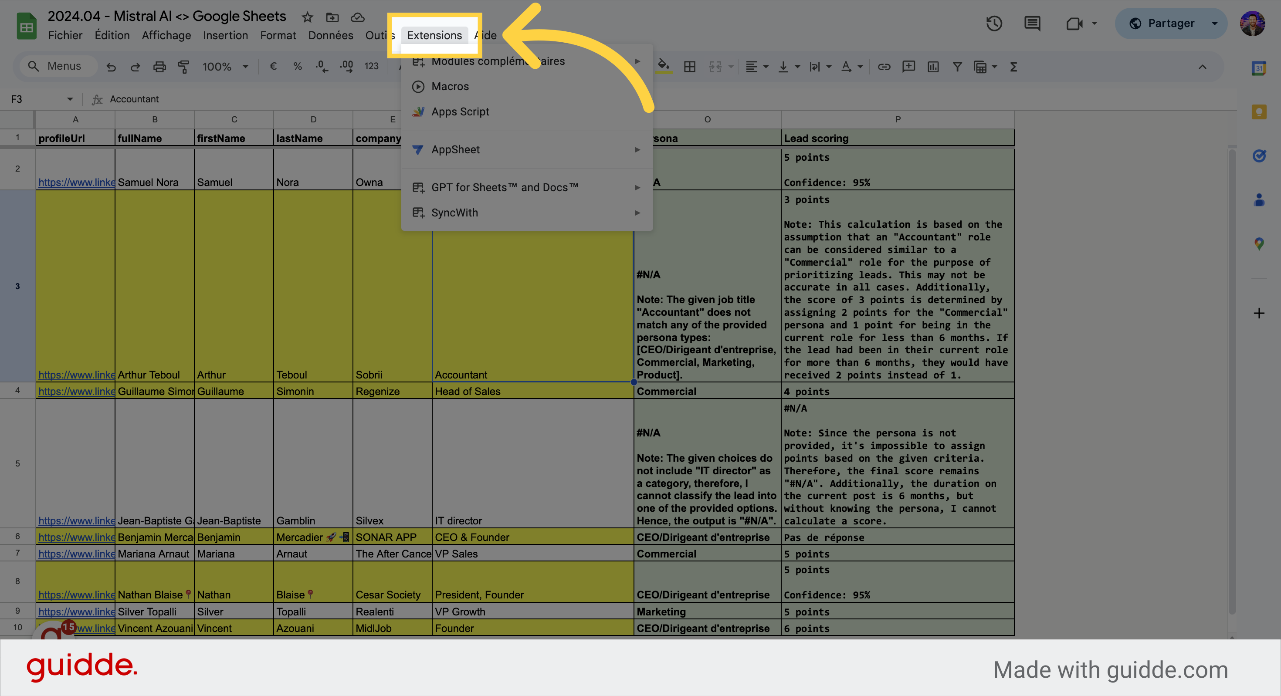Open the Données menu
The width and height of the screenshot is (1281, 696).
point(330,35)
